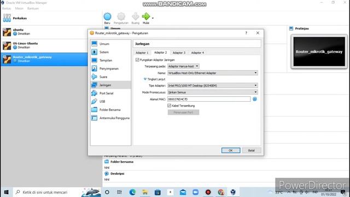
Task: Click the help question mark in dialog
Action: tap(246, 33)
